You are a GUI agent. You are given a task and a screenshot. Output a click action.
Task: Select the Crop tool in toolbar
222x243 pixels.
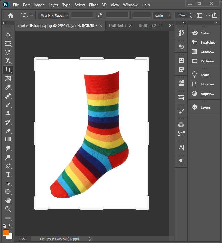tap(8, 70)
